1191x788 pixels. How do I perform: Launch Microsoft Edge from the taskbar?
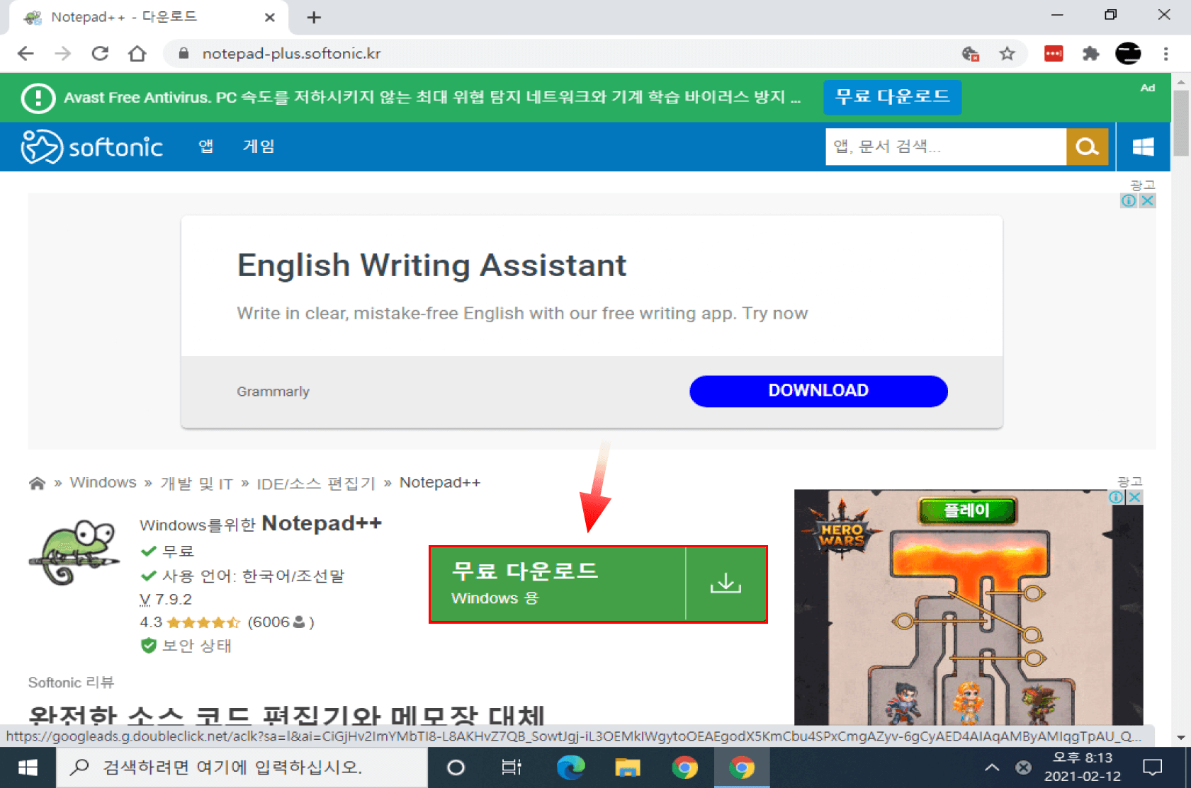[570, 767]
